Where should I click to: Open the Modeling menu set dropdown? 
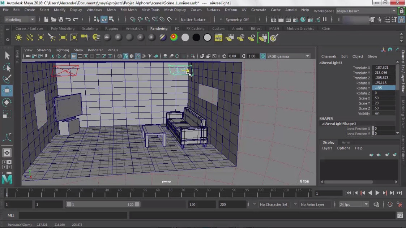point(20,20)
